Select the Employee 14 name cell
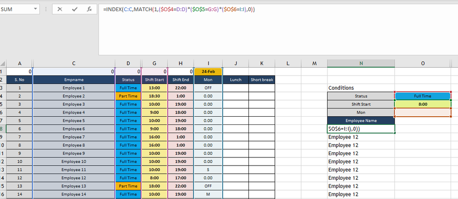Screen dimensions: 458x199 tap(74, 194)
